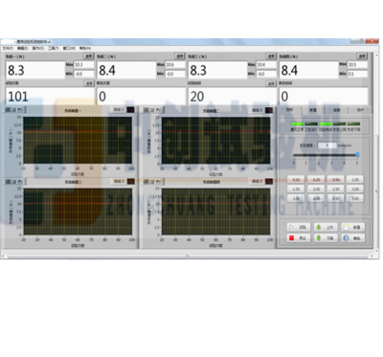
Task: Click the red square stop button
Action: tap(298, 238)
